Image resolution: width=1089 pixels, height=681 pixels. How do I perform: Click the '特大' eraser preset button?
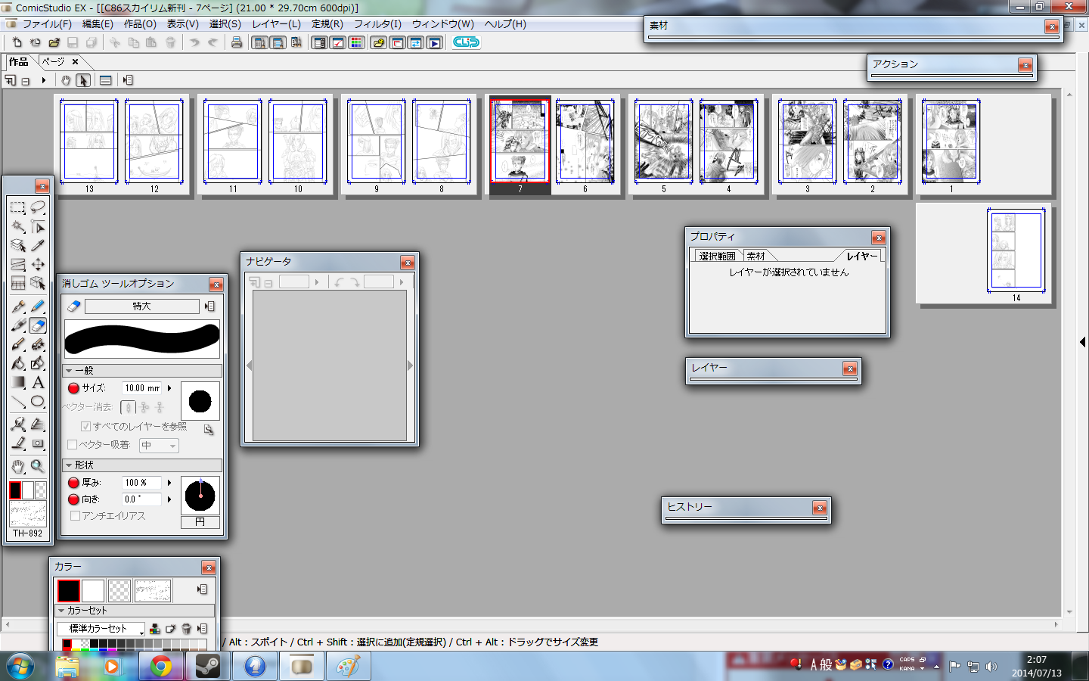pyautogui.click(x=142, y=306)
